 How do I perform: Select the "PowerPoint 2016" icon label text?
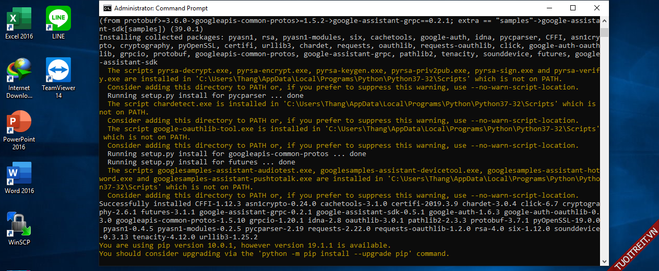click(x=19, y=143)
